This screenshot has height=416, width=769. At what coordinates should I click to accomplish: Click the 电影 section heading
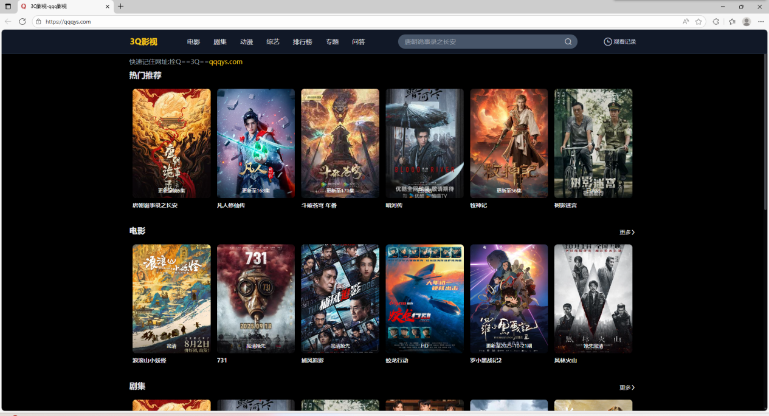point(137,231)
